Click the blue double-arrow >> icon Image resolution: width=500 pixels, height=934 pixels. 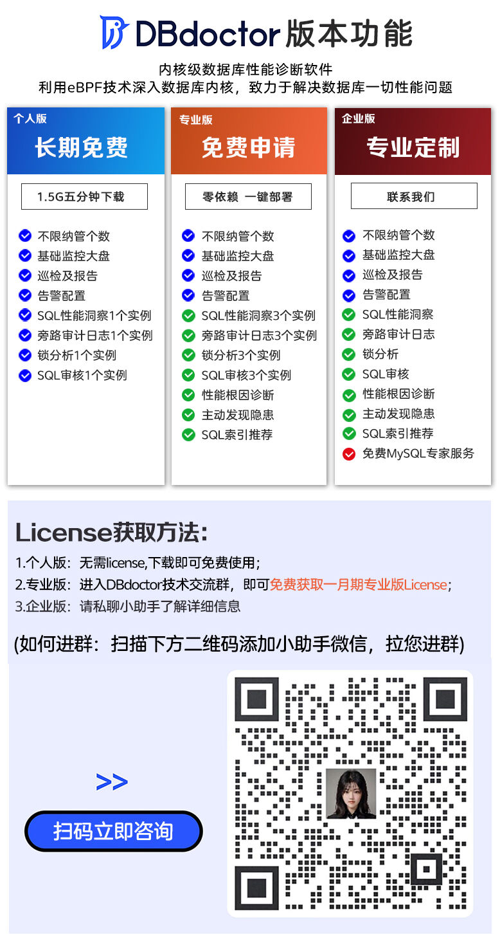pos(112,782)
